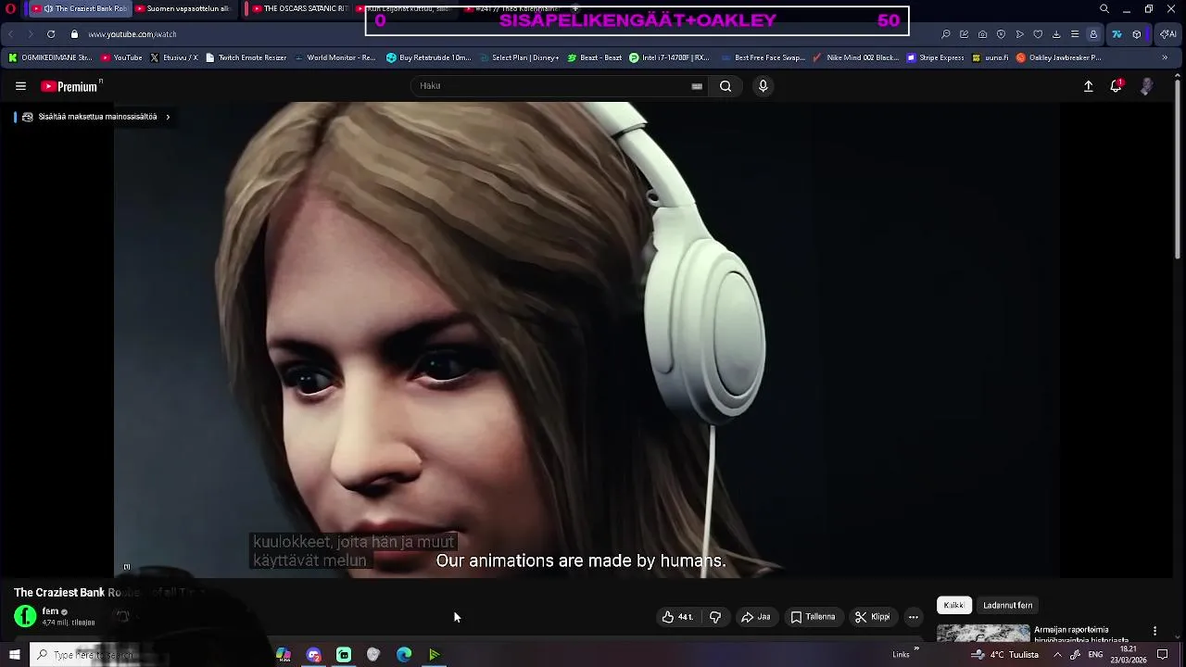Open Oakley Jawbreaker bookmark
Viewport: 1186px width, 667px height.
click(1058, 57)
